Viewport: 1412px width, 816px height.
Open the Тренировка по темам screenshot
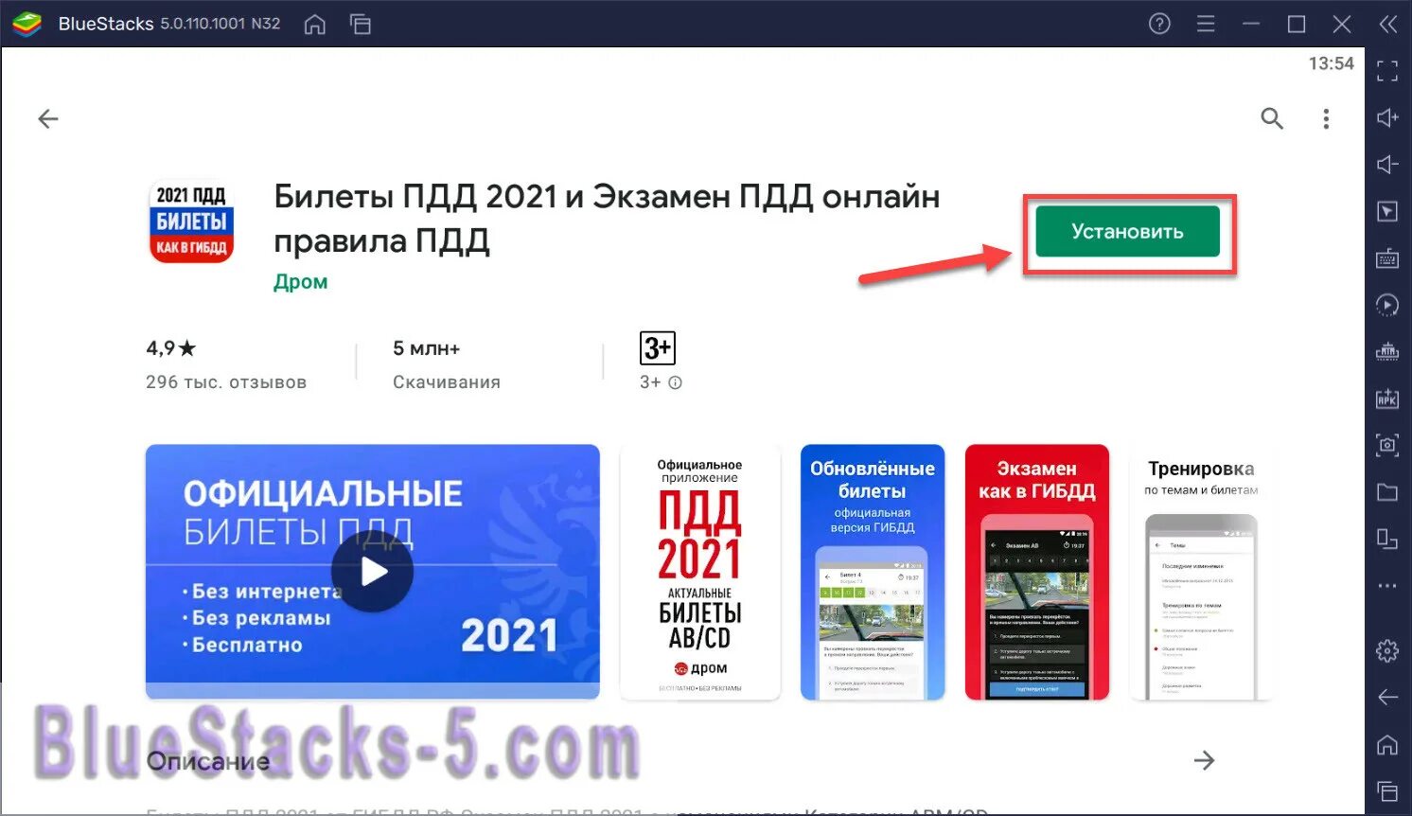(1201, 573)
